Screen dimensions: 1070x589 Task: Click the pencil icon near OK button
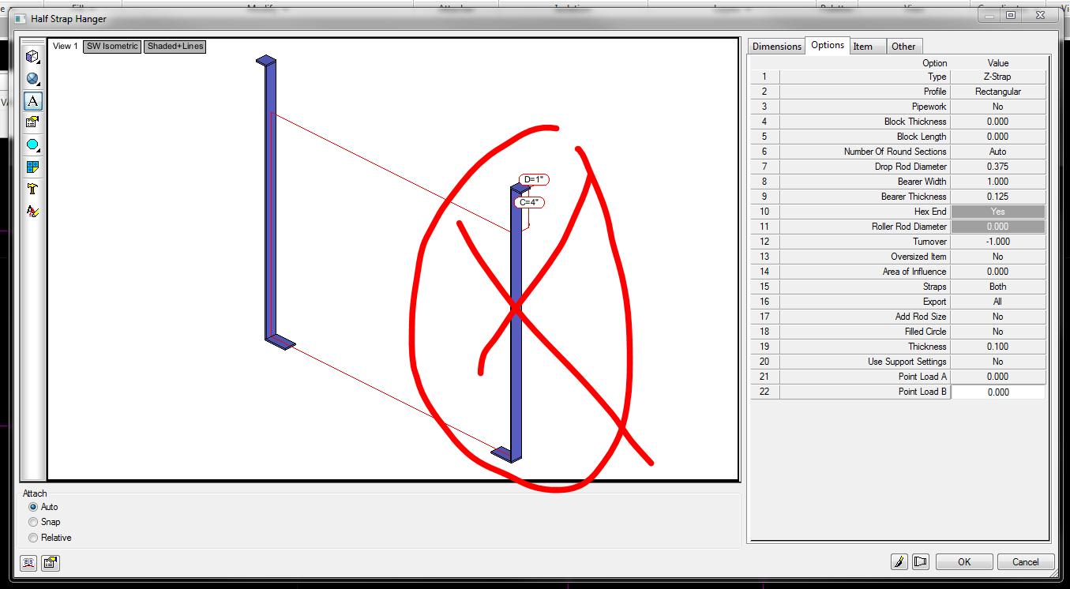[899, 561]
